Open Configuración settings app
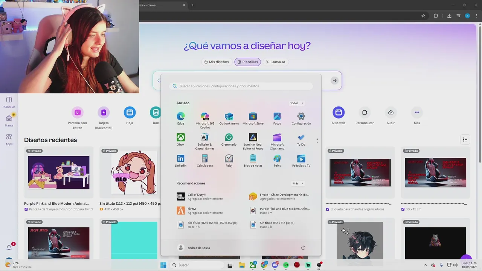This screenshot has width=482, height=271. 301,118
